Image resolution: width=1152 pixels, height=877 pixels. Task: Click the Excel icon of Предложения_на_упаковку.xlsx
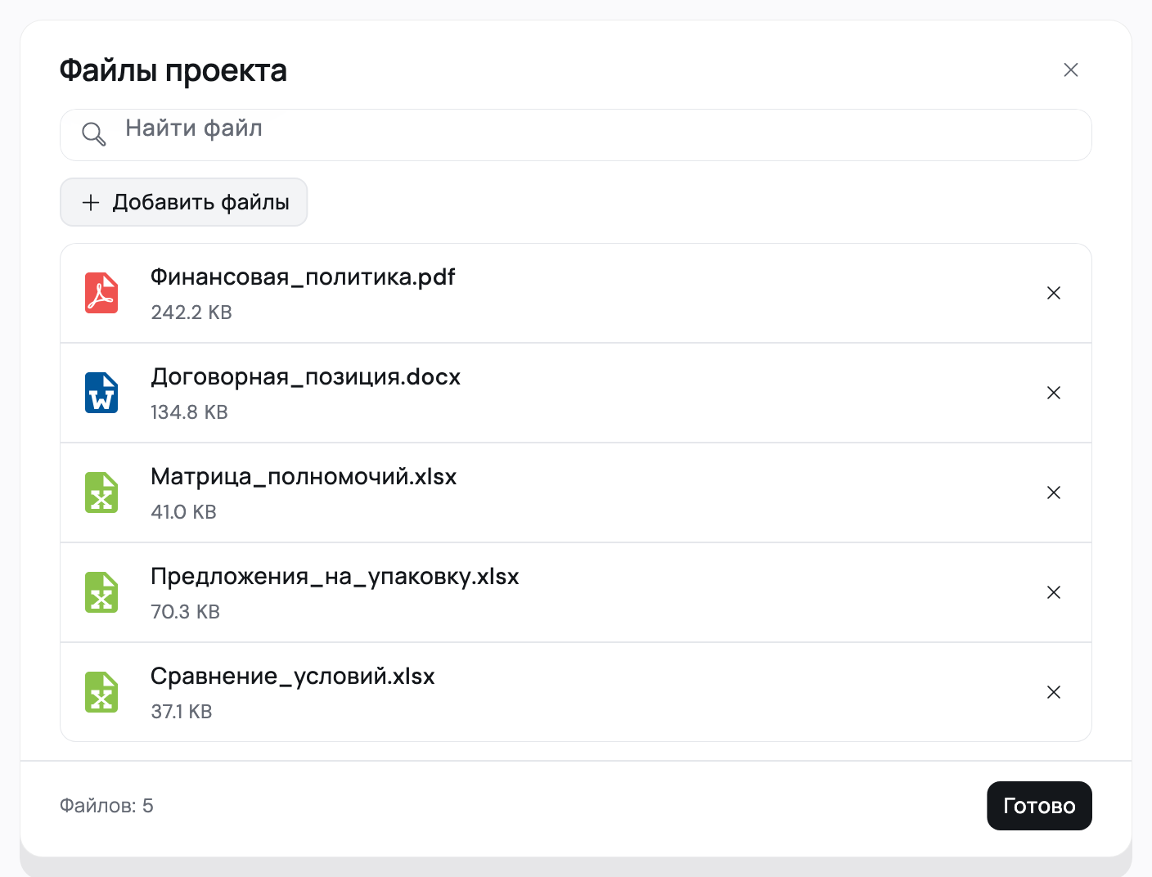pyautogui.click(x=101, y=592)
